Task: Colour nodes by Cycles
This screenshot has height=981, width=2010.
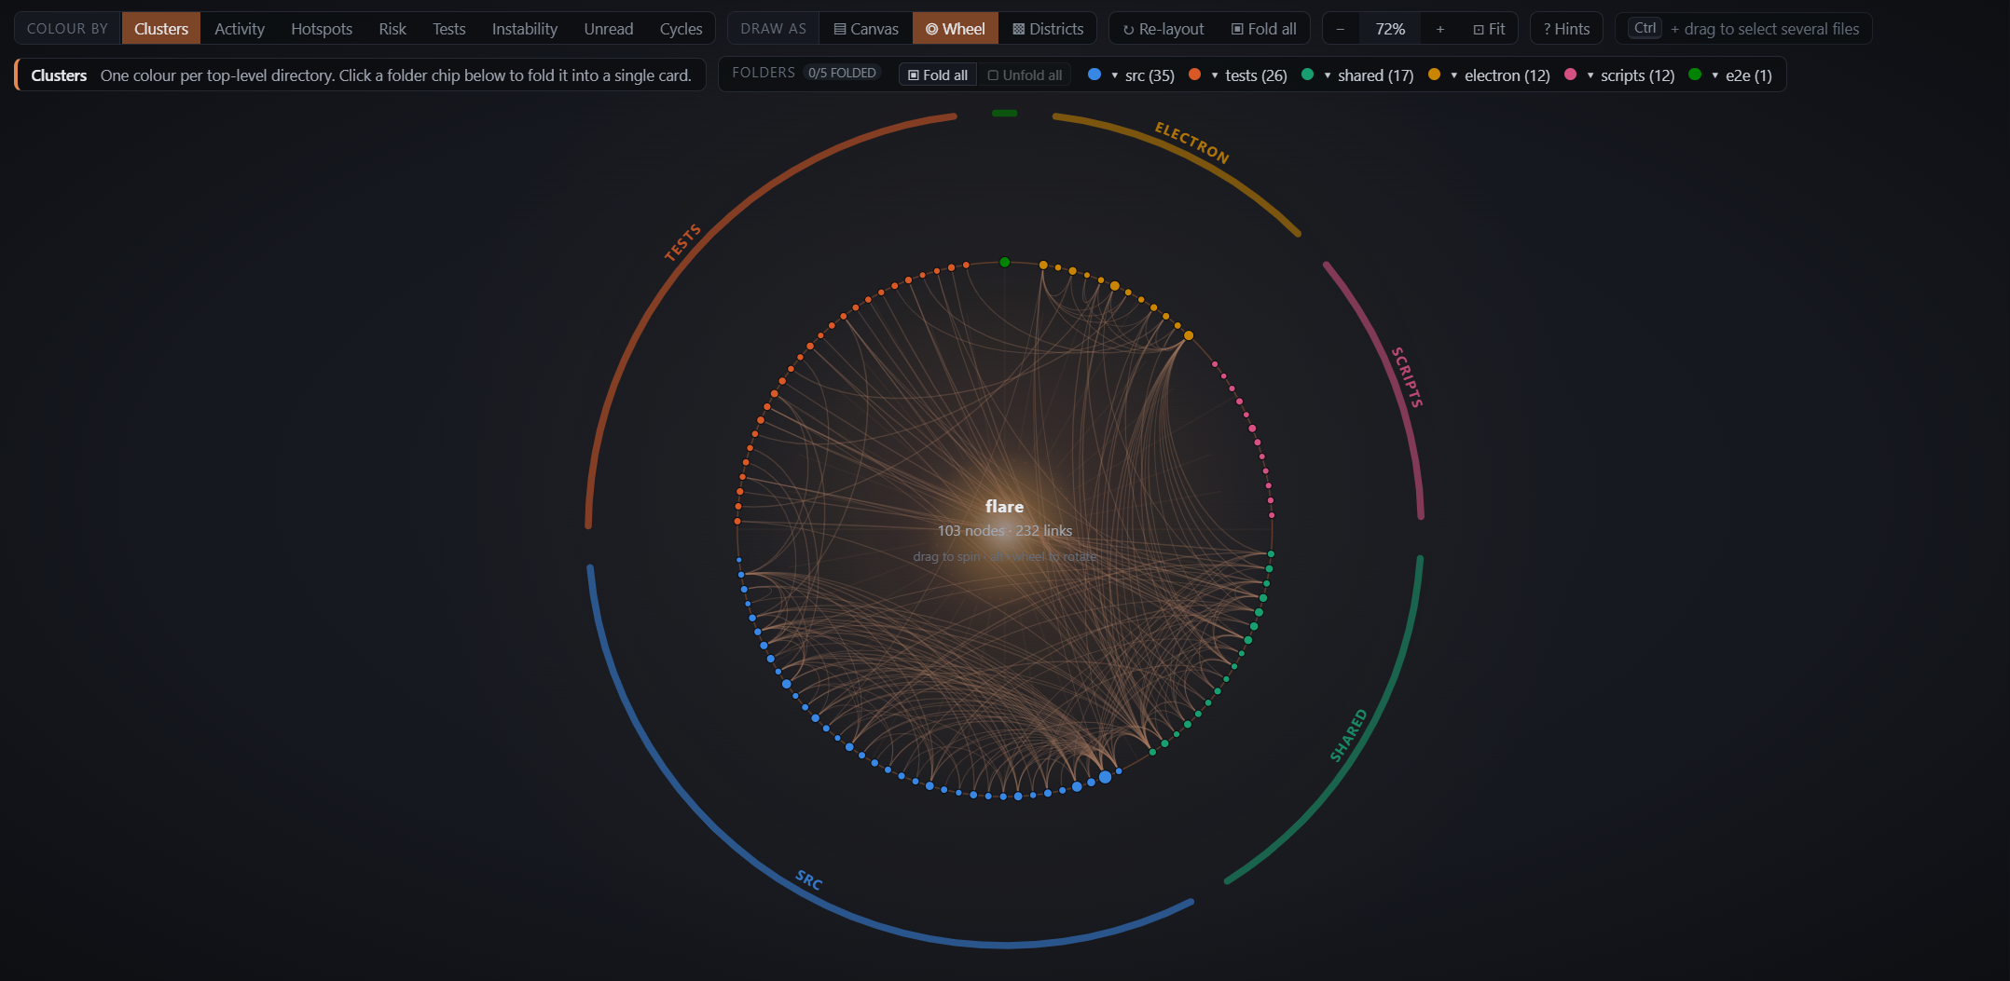Action: coord(681,29)
